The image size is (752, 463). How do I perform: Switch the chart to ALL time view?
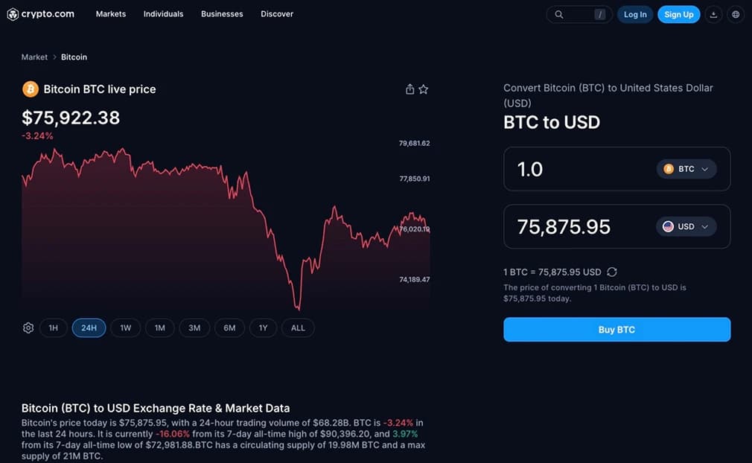pyautogui.click(x=298, y=328)
